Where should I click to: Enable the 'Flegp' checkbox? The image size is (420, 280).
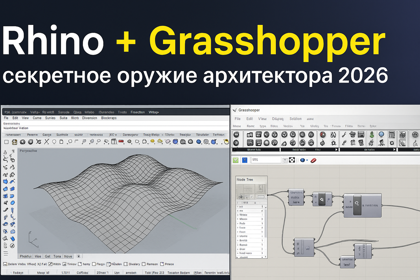click(x=94, y=264)
